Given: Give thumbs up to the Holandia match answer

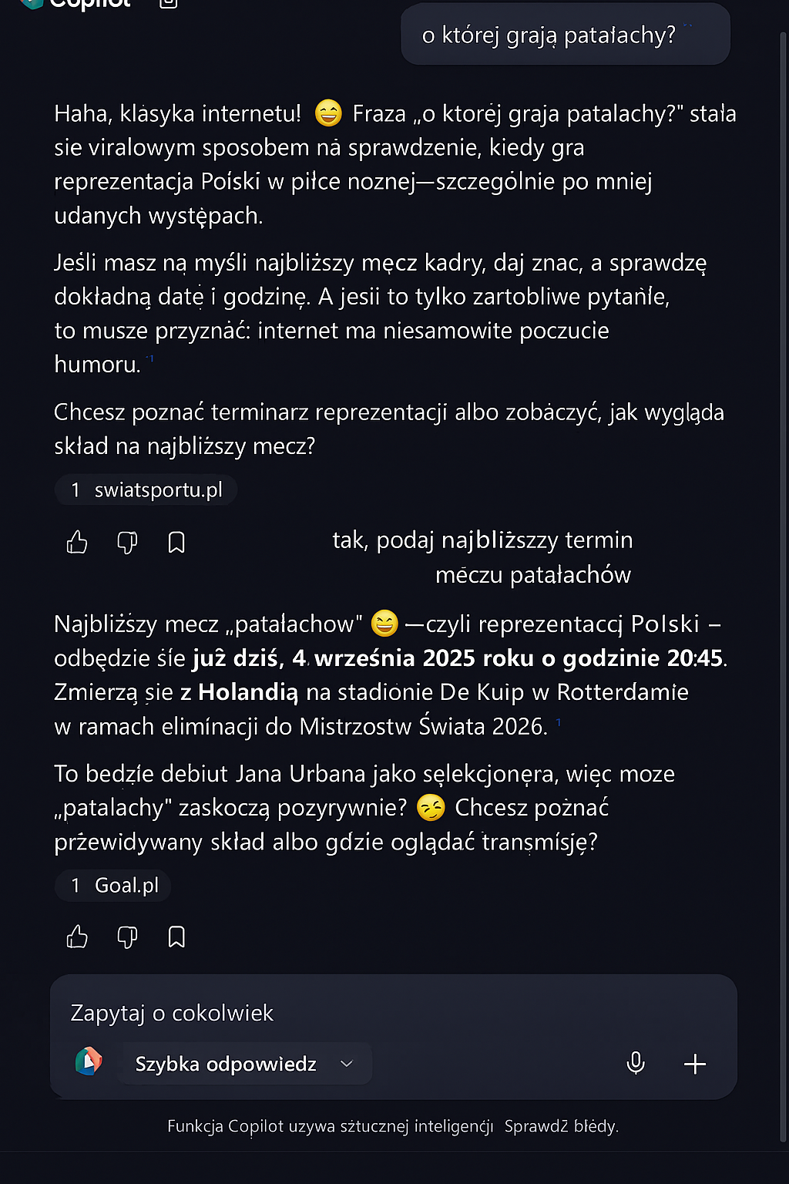Looking at the screenshot, I should click(77, 937).
